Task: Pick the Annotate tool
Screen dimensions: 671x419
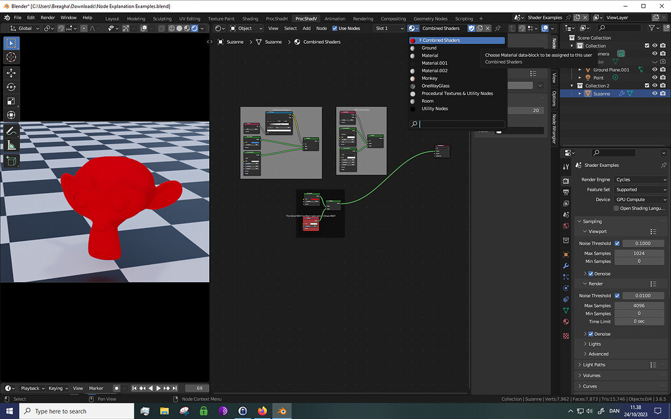Action: tap(11, 131)
